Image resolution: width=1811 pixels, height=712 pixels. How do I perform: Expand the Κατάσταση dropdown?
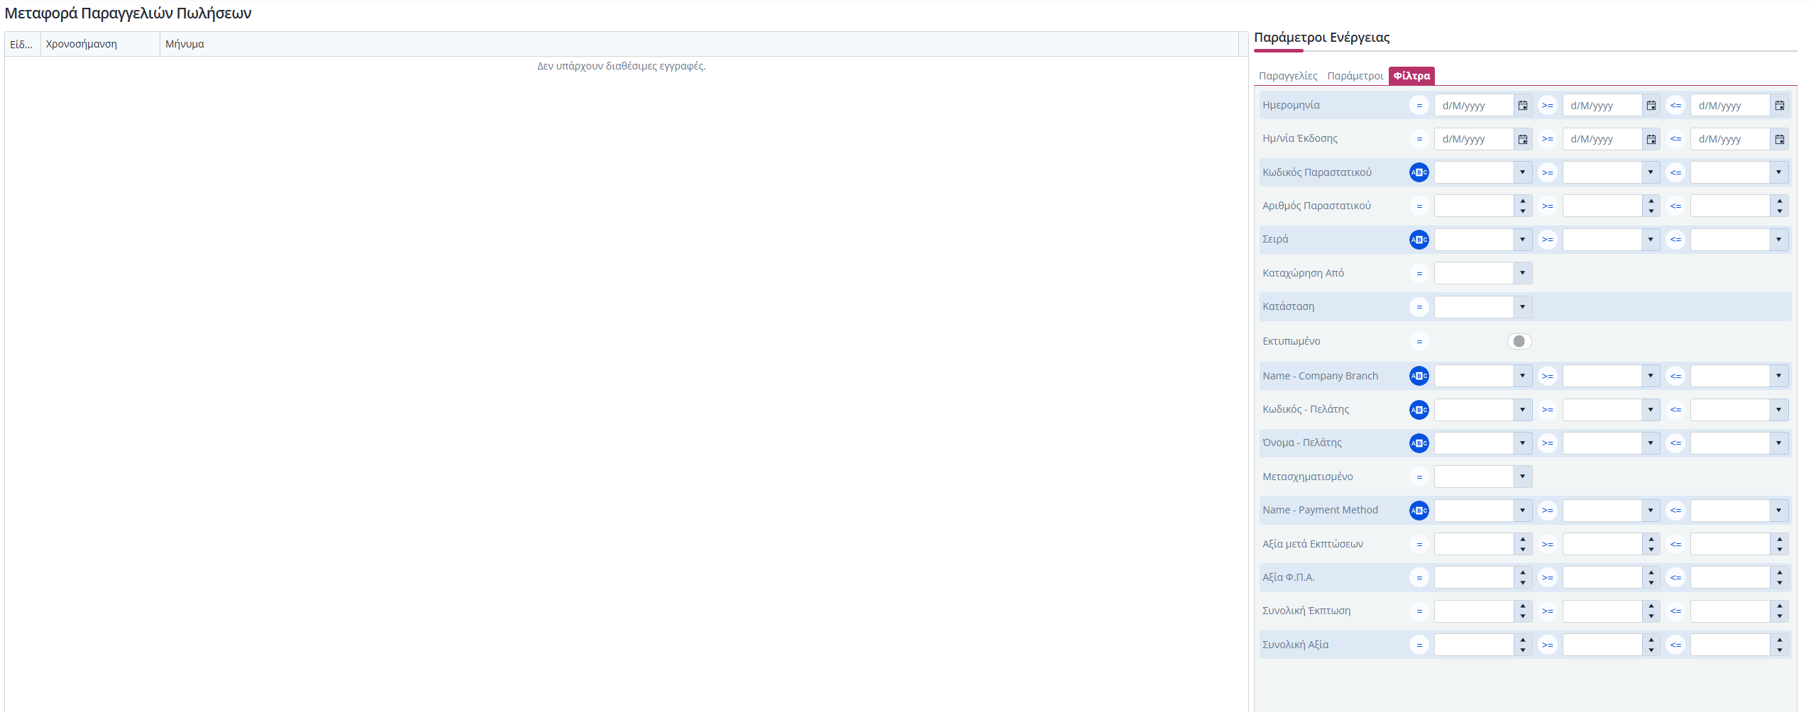coord(1522,307)
